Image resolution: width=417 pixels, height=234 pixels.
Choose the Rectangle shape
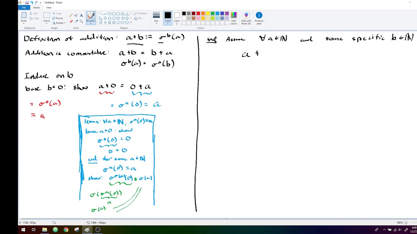114,14
